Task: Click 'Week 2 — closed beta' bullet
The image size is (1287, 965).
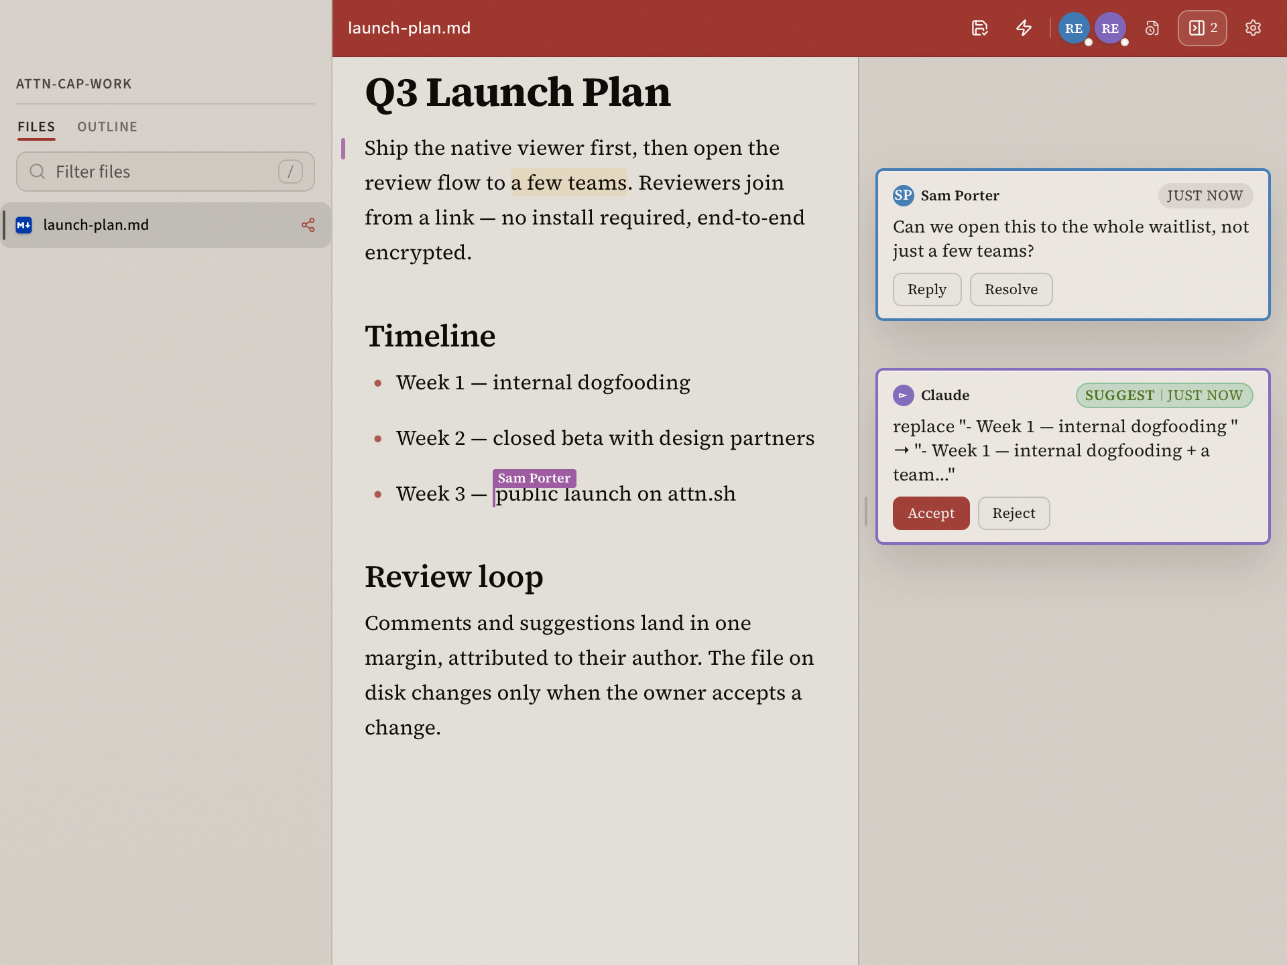Action: [605, 438]
